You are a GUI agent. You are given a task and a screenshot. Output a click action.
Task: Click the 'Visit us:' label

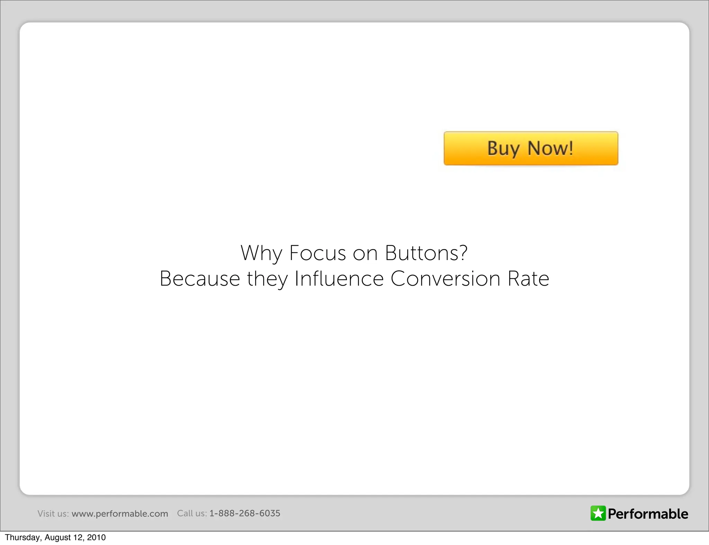click(53, 514)
